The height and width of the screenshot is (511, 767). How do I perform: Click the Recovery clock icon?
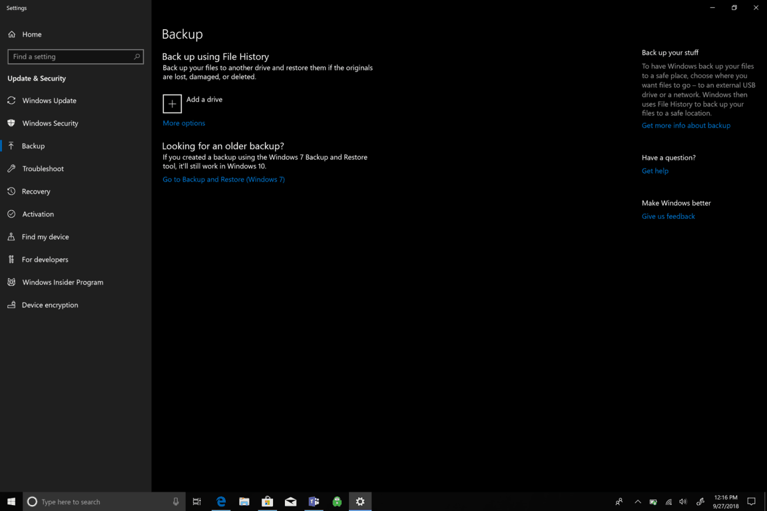click(11, 191)
